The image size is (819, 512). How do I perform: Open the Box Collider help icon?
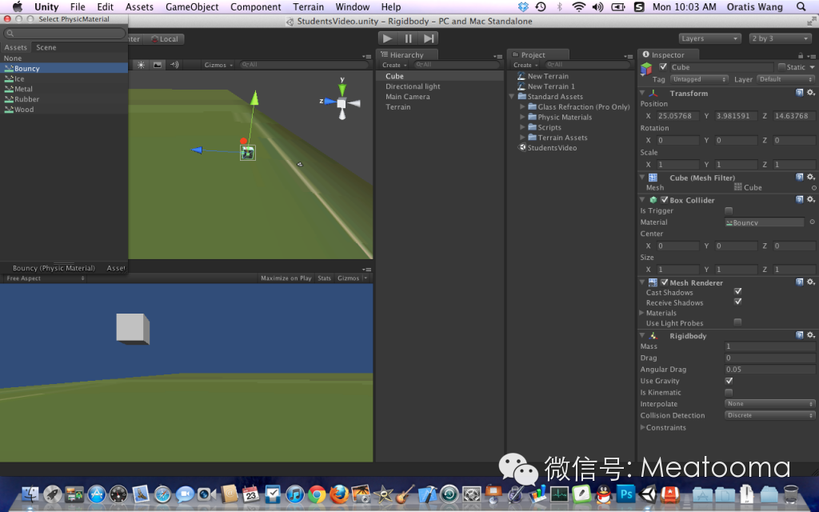coord(800,199)
